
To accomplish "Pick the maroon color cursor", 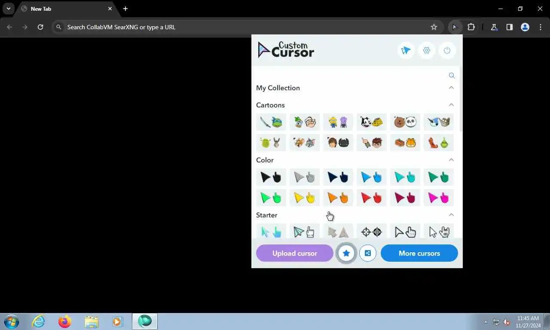I will (x=405, y=198).
